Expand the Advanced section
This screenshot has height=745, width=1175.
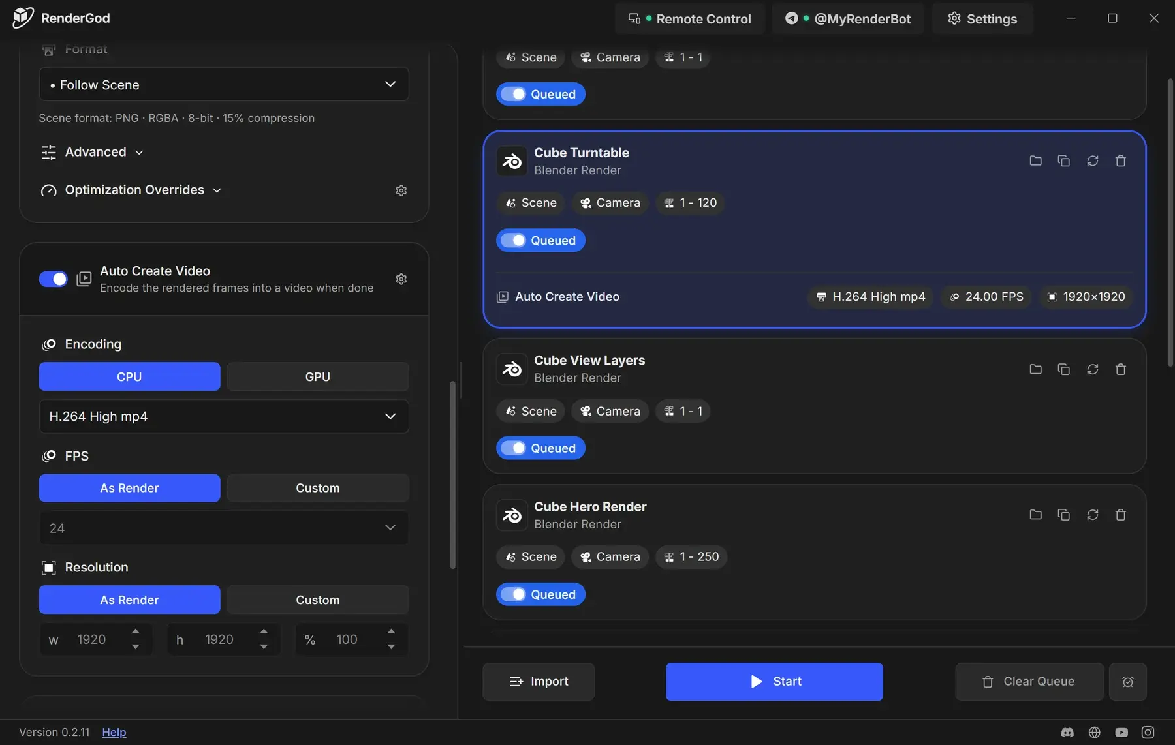tap(92, 152)
